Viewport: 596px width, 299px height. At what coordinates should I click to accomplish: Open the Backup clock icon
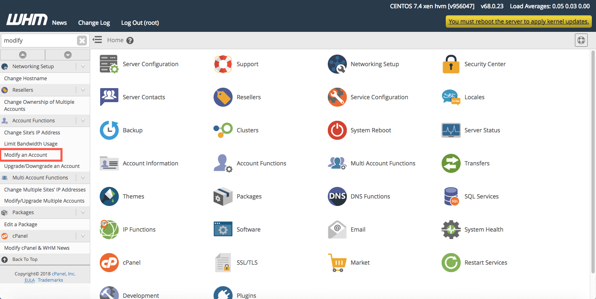[109, 130]
